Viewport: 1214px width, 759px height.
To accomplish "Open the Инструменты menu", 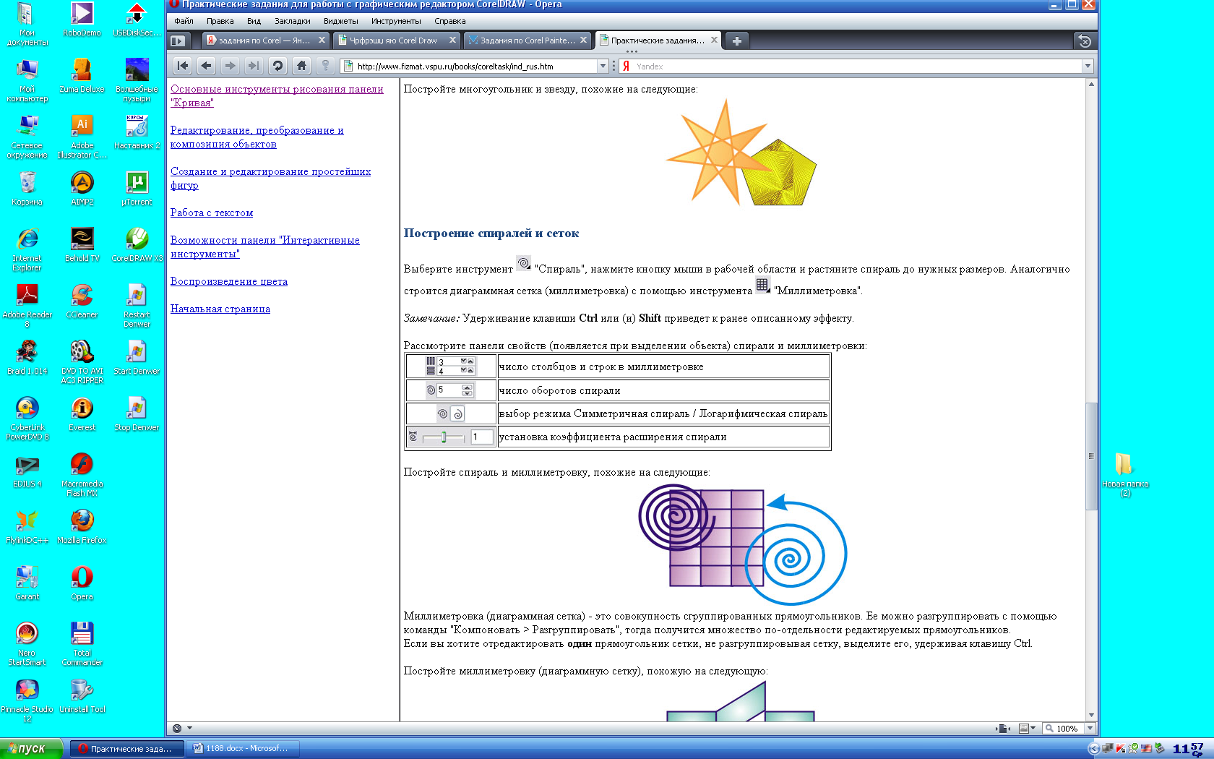I will click(x=396, y=21).
